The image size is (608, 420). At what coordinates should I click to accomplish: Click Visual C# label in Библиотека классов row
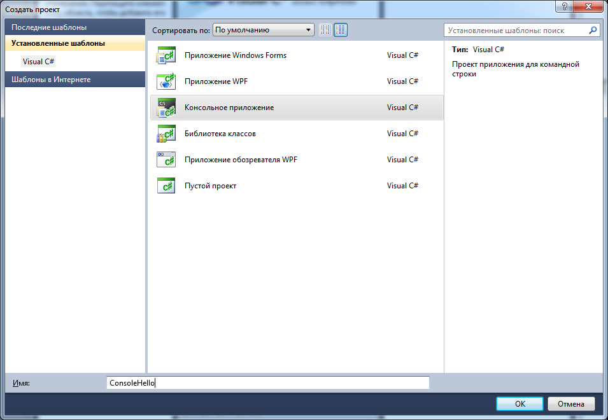pos(402,134)
